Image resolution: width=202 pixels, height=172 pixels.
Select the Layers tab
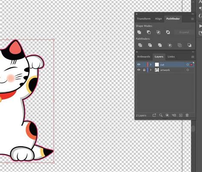click(159, 57)
